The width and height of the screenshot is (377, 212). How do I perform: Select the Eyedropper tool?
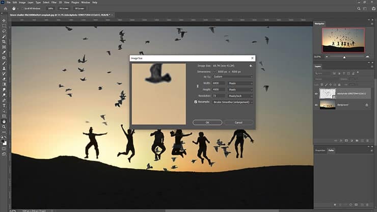4,52
